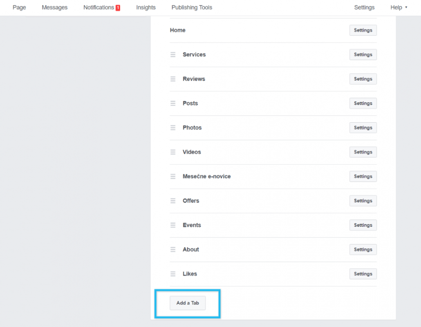Expand the Help dropdown arrow
421x327 pixels.
(x=406, y=7)
